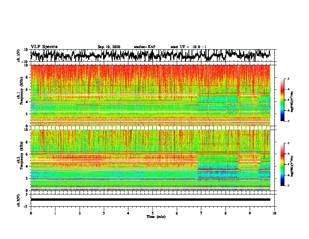Click time axis tick label "10"
This screenshot has width=309, height=239.
(x=274, y=213)
